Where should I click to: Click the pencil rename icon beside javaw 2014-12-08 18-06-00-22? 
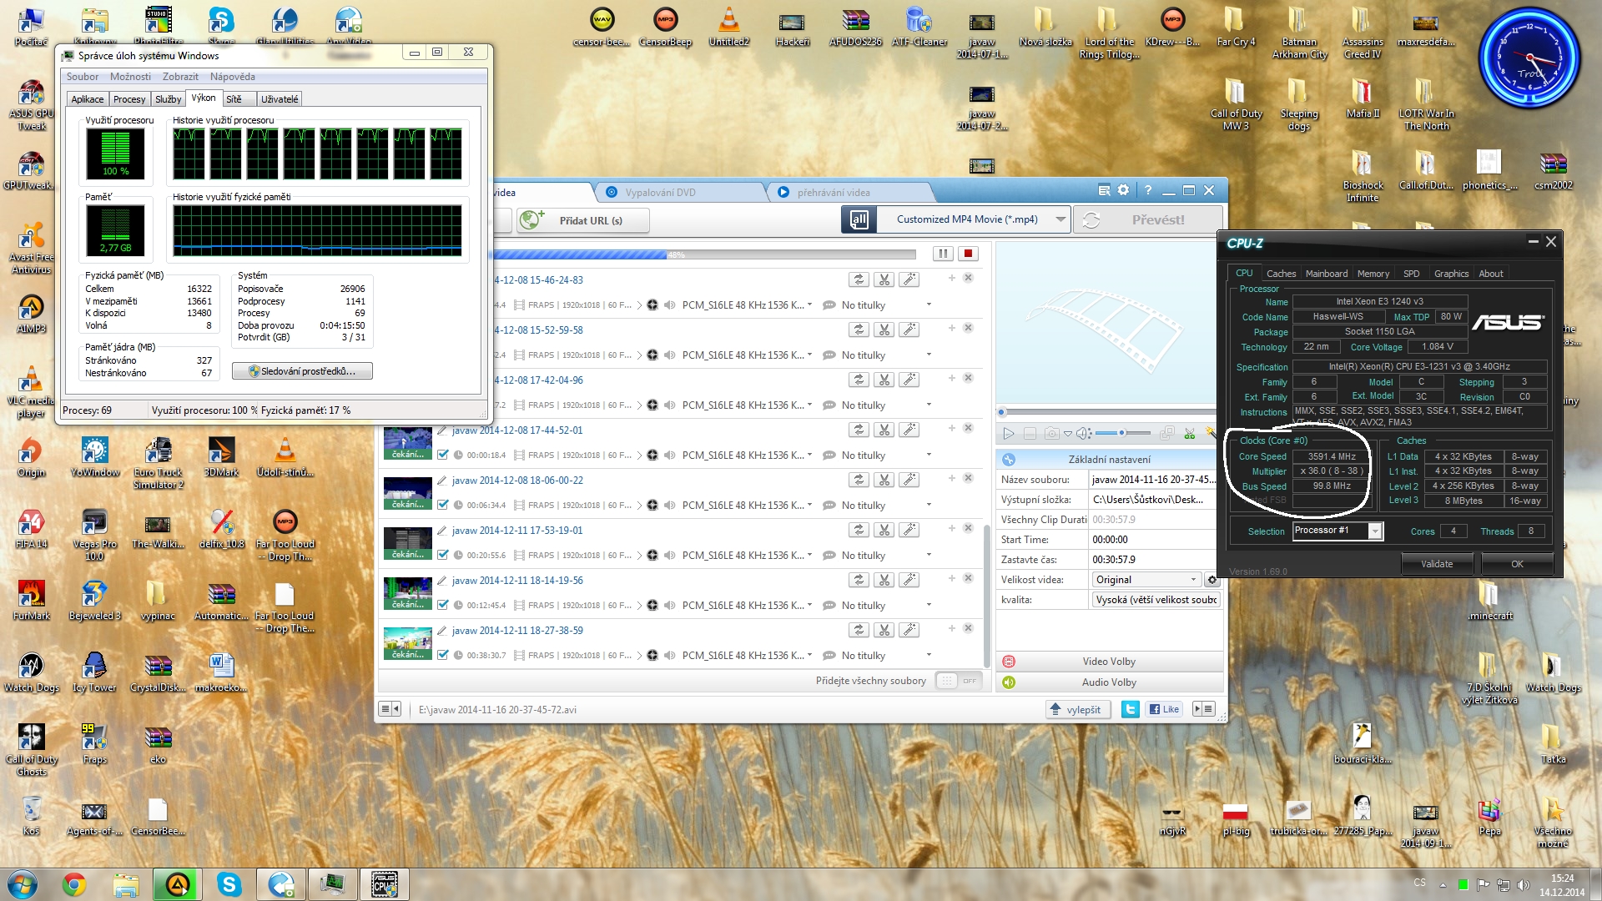coord(442,481)
